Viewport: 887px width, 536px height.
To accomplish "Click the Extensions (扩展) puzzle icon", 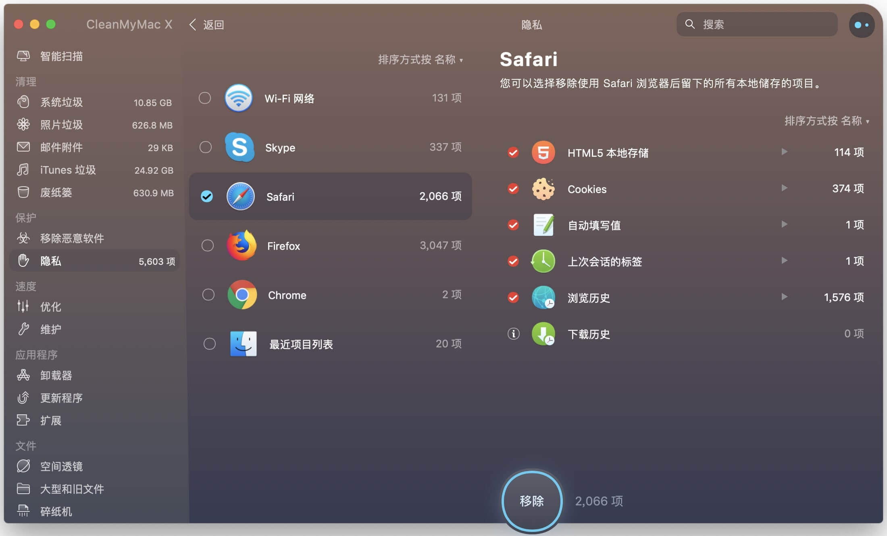I will click(x=23, y=420).
